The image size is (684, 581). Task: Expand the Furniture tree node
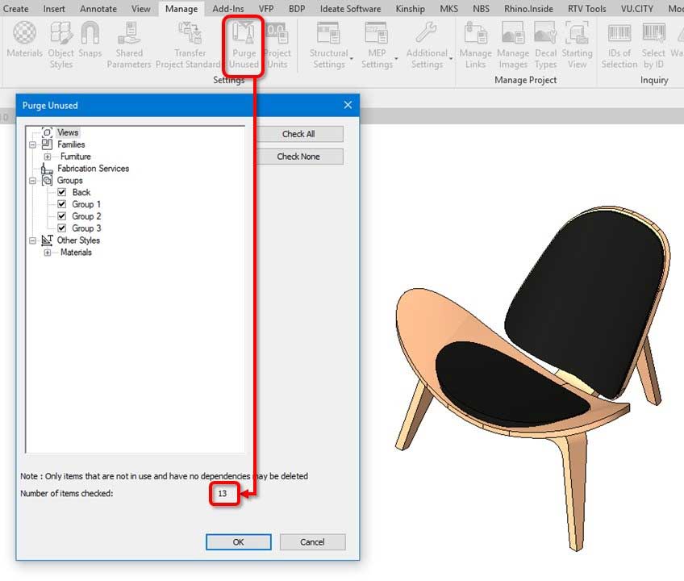[47, 157]
